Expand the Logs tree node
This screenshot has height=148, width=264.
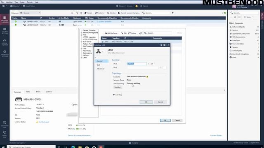(x=82, y=49)
